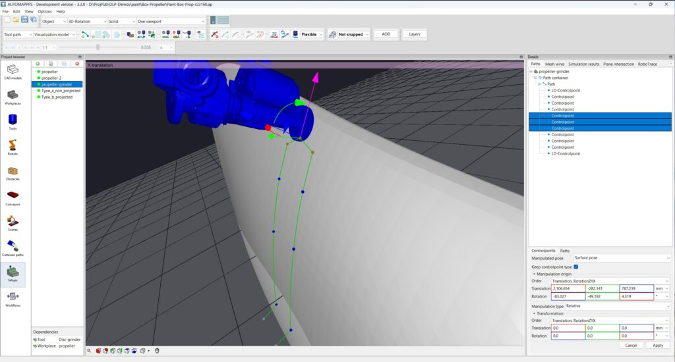Click the green add setup icon
The image size is (675, 362).
click(38, 64)
